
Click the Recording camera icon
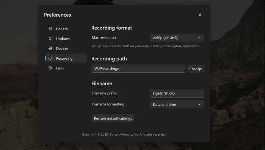pyautogui.click(x=50, y=58)
